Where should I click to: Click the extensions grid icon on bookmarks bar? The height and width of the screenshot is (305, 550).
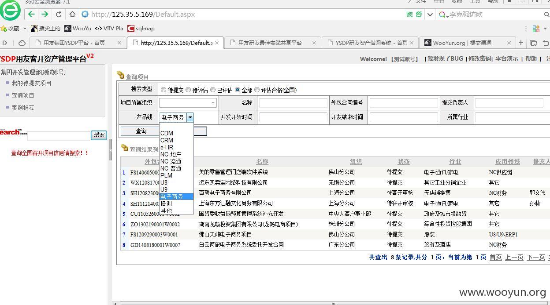point(536,29)
